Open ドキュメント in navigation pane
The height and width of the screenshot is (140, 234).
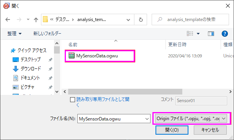[x=26, y=78]
